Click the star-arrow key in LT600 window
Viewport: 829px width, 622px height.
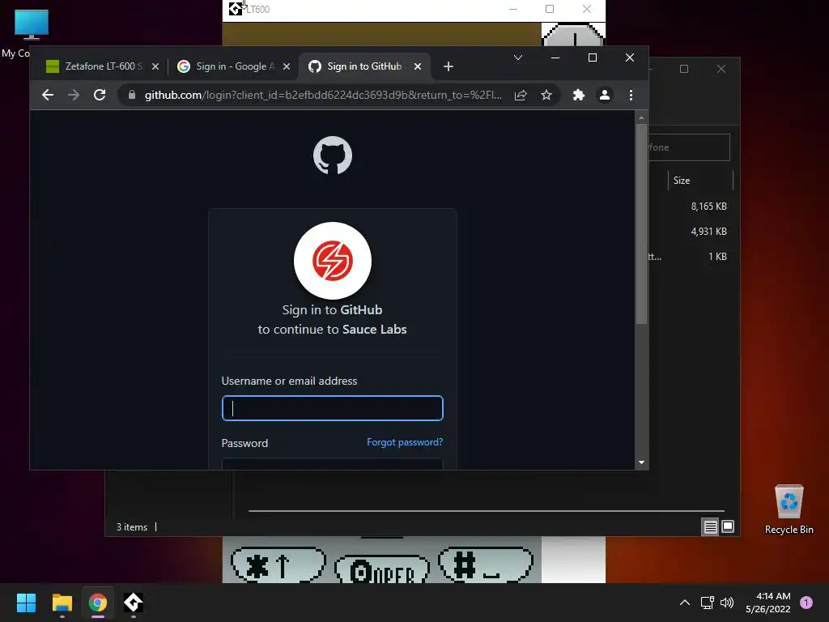click(x=278, y=564)
